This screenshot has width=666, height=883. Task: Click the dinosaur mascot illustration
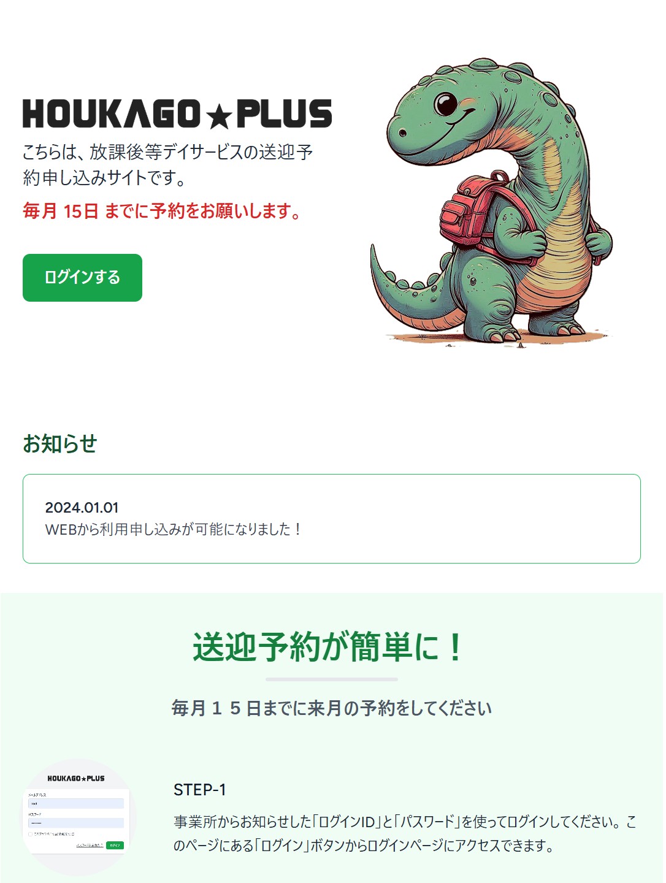491,202
